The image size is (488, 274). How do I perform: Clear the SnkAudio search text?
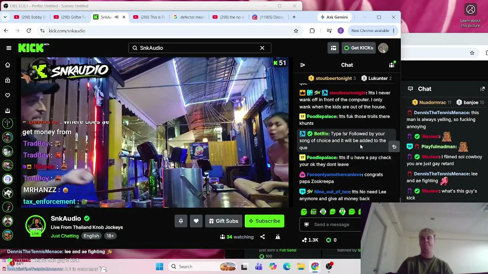(x=262, y=48)
